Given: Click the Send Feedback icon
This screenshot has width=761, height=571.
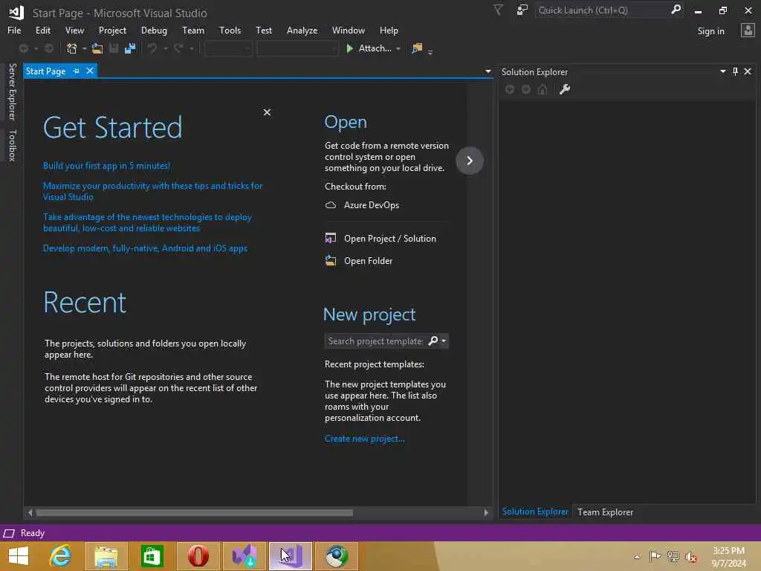Looking at the screenshot, I should click(x=522, y=10).
